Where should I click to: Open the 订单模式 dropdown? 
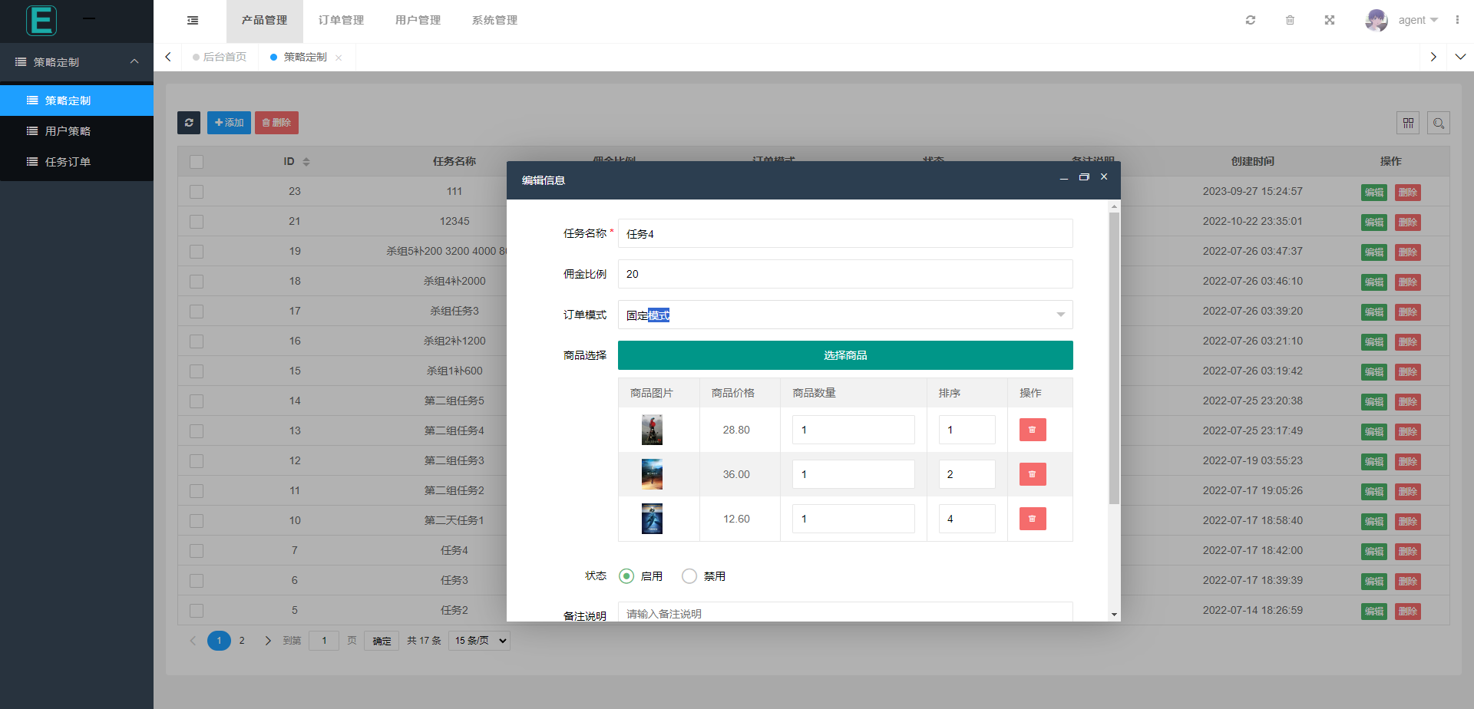(844, 315)
